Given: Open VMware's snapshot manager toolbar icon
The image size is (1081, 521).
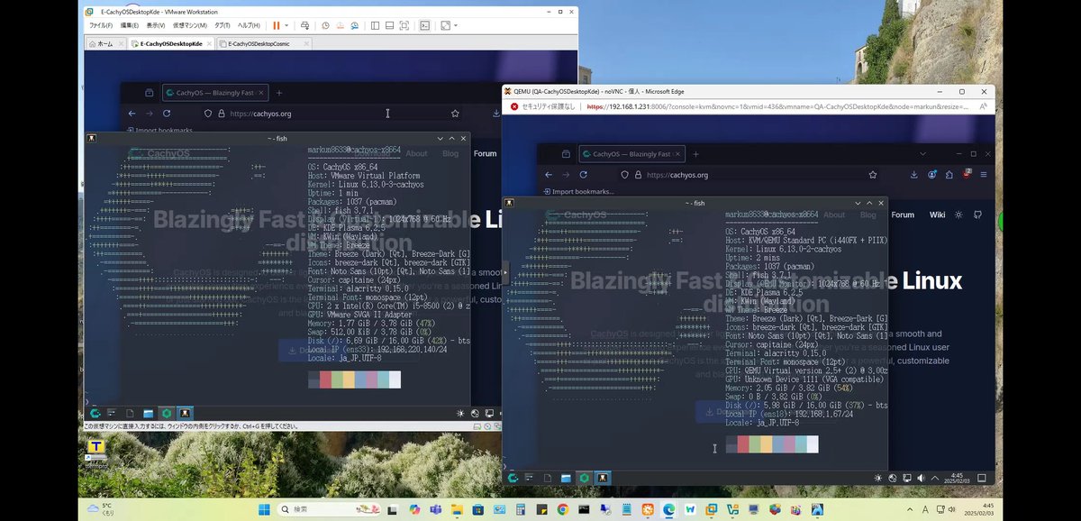Looking at the screenshot, I should point(355,25).
